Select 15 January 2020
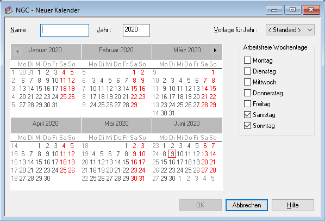Screen dimensions: 325x221 point(39,89)
